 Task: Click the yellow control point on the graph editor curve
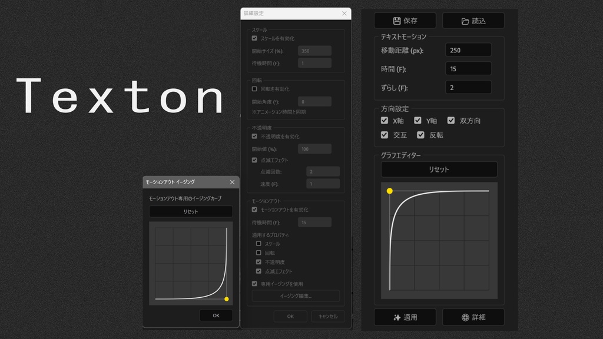click(x=389, y=190)
